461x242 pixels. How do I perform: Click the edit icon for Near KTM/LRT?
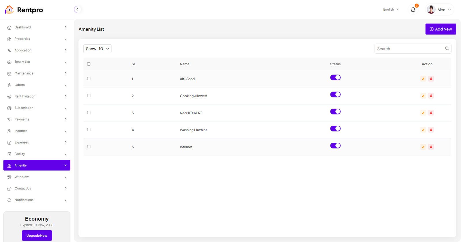tap(423, 113)
